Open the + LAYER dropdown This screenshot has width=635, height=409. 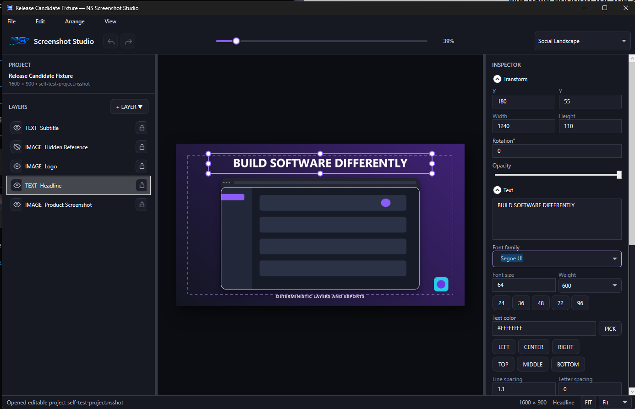129,107
